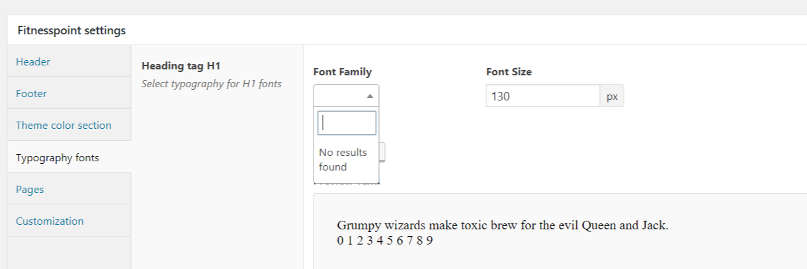Viewport: 807px width, 269px height.
Task: Click the 'Heading tag H1' label
Action: click(x=181, y=66)
